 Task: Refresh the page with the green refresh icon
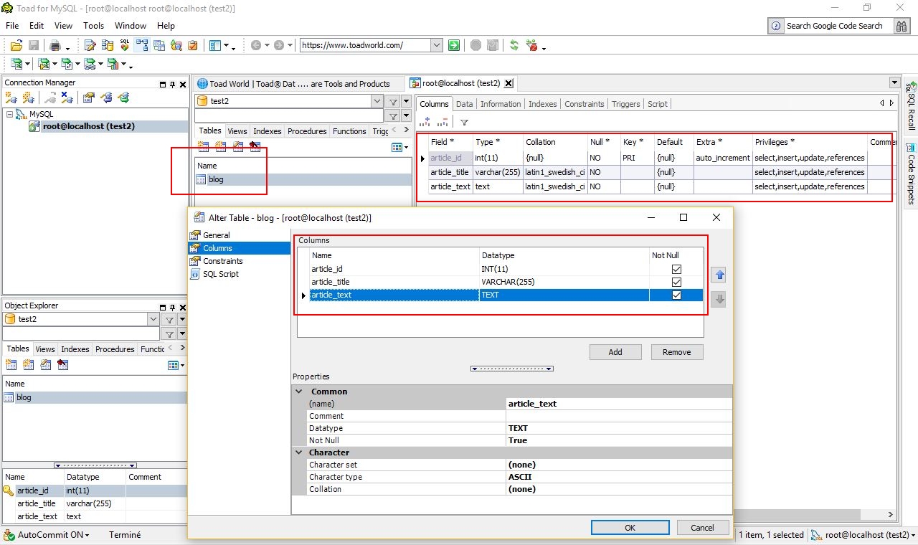tap(514, 44)
